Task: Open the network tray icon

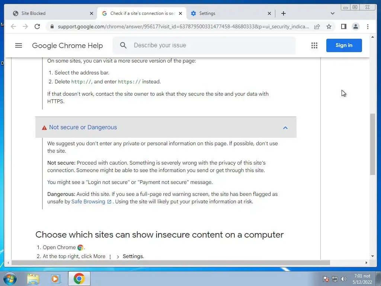Action: point(335,279)
